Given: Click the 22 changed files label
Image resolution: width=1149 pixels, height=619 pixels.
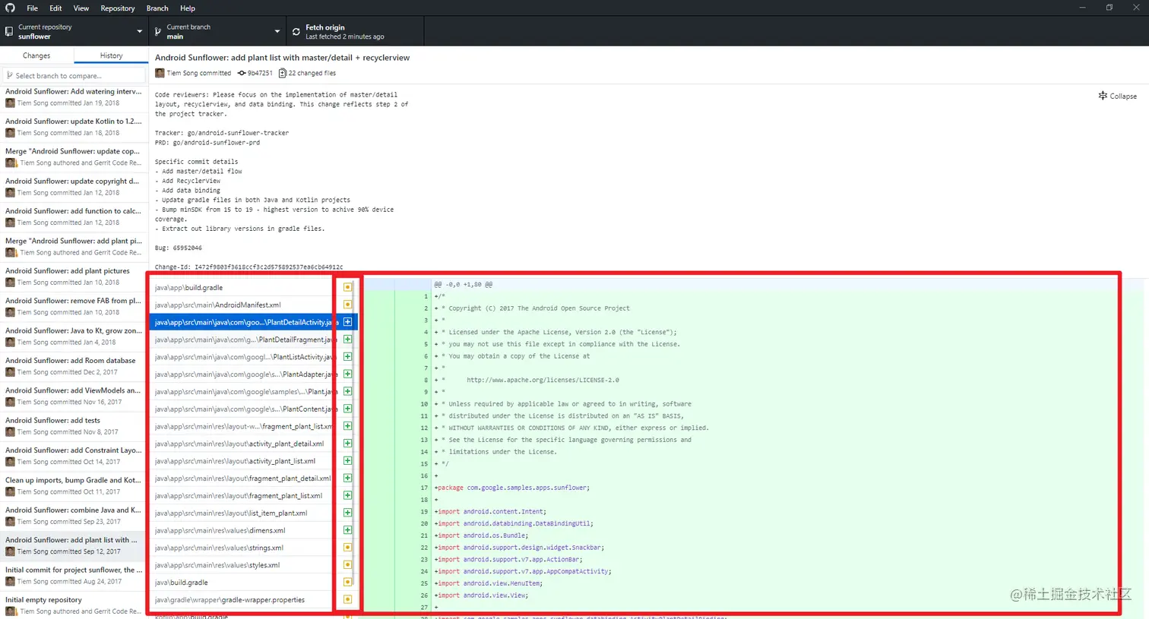Looking at the screenshot, I should coord(312,73).
